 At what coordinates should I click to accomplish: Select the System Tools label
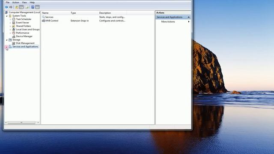point(19,16)
